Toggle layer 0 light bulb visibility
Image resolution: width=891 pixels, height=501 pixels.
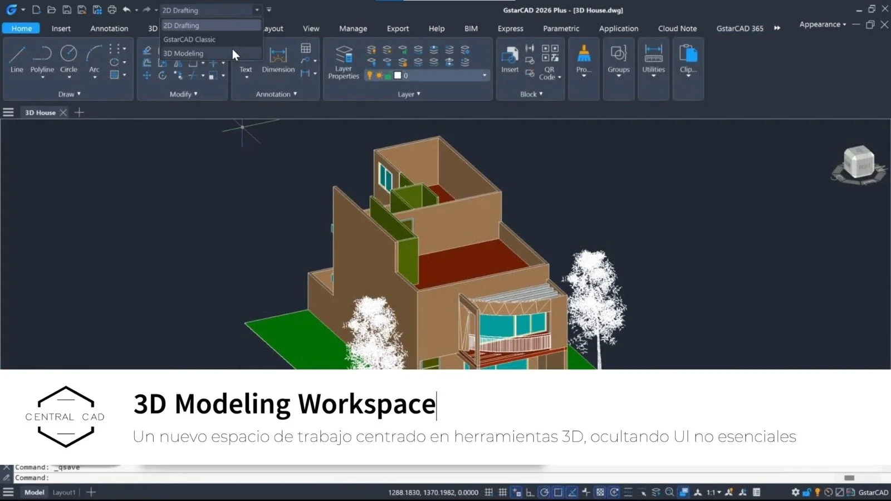pyautogui.click(x=369, y=75)
